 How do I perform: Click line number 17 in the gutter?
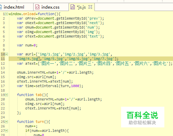tap(3, 86)
